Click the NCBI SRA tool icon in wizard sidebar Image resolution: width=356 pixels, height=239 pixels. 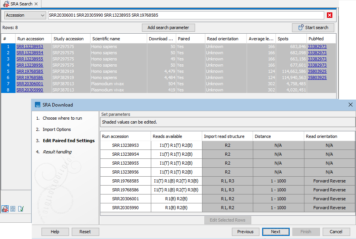[5, 209]
